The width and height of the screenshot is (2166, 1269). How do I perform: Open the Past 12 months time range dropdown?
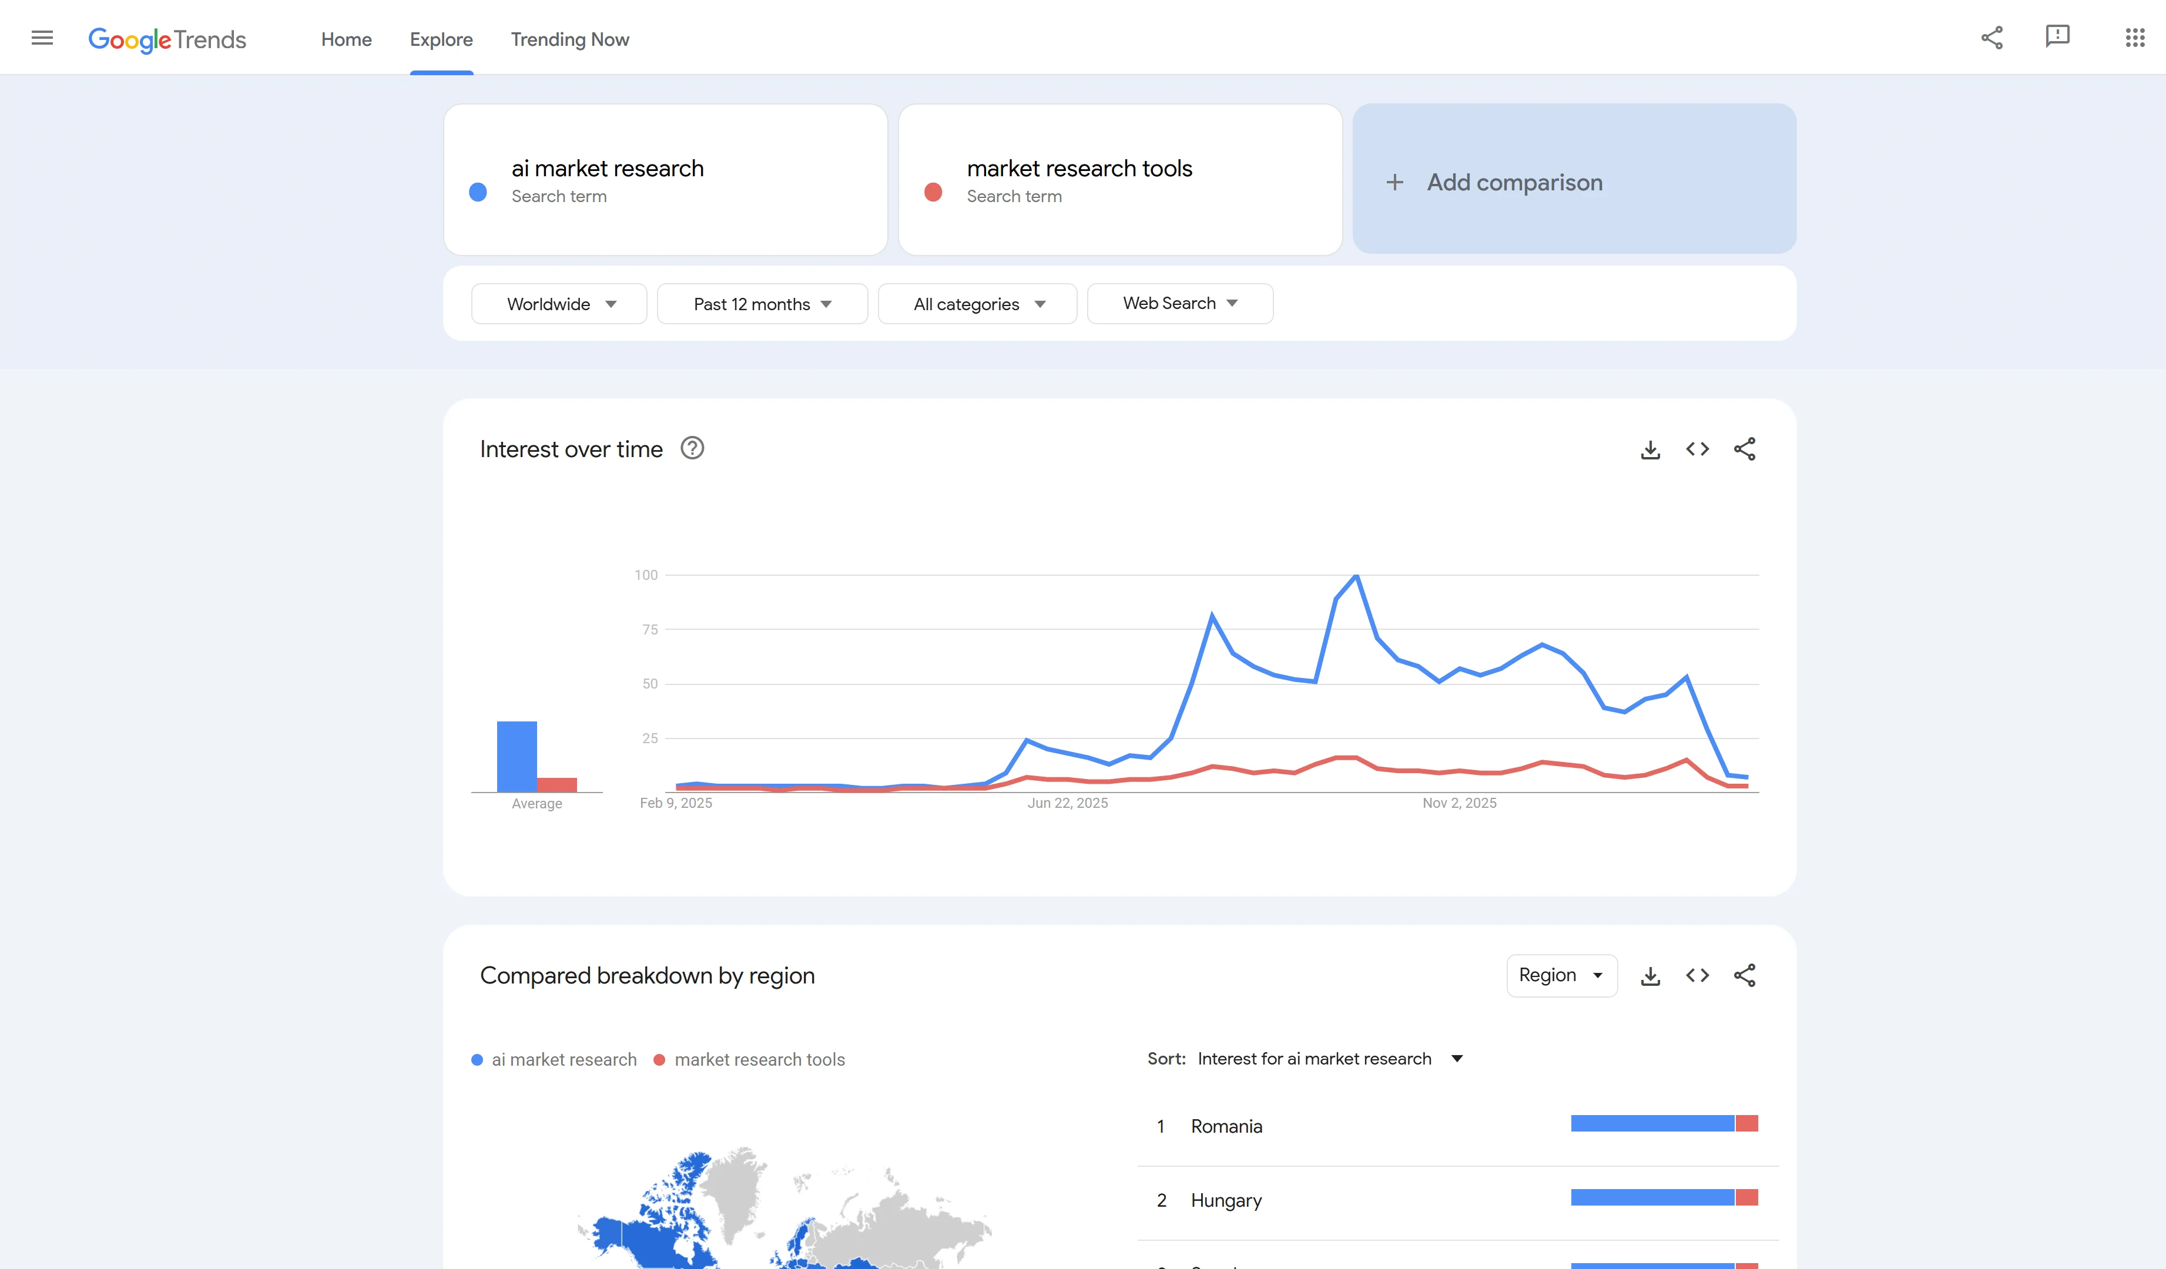(762, 303)
